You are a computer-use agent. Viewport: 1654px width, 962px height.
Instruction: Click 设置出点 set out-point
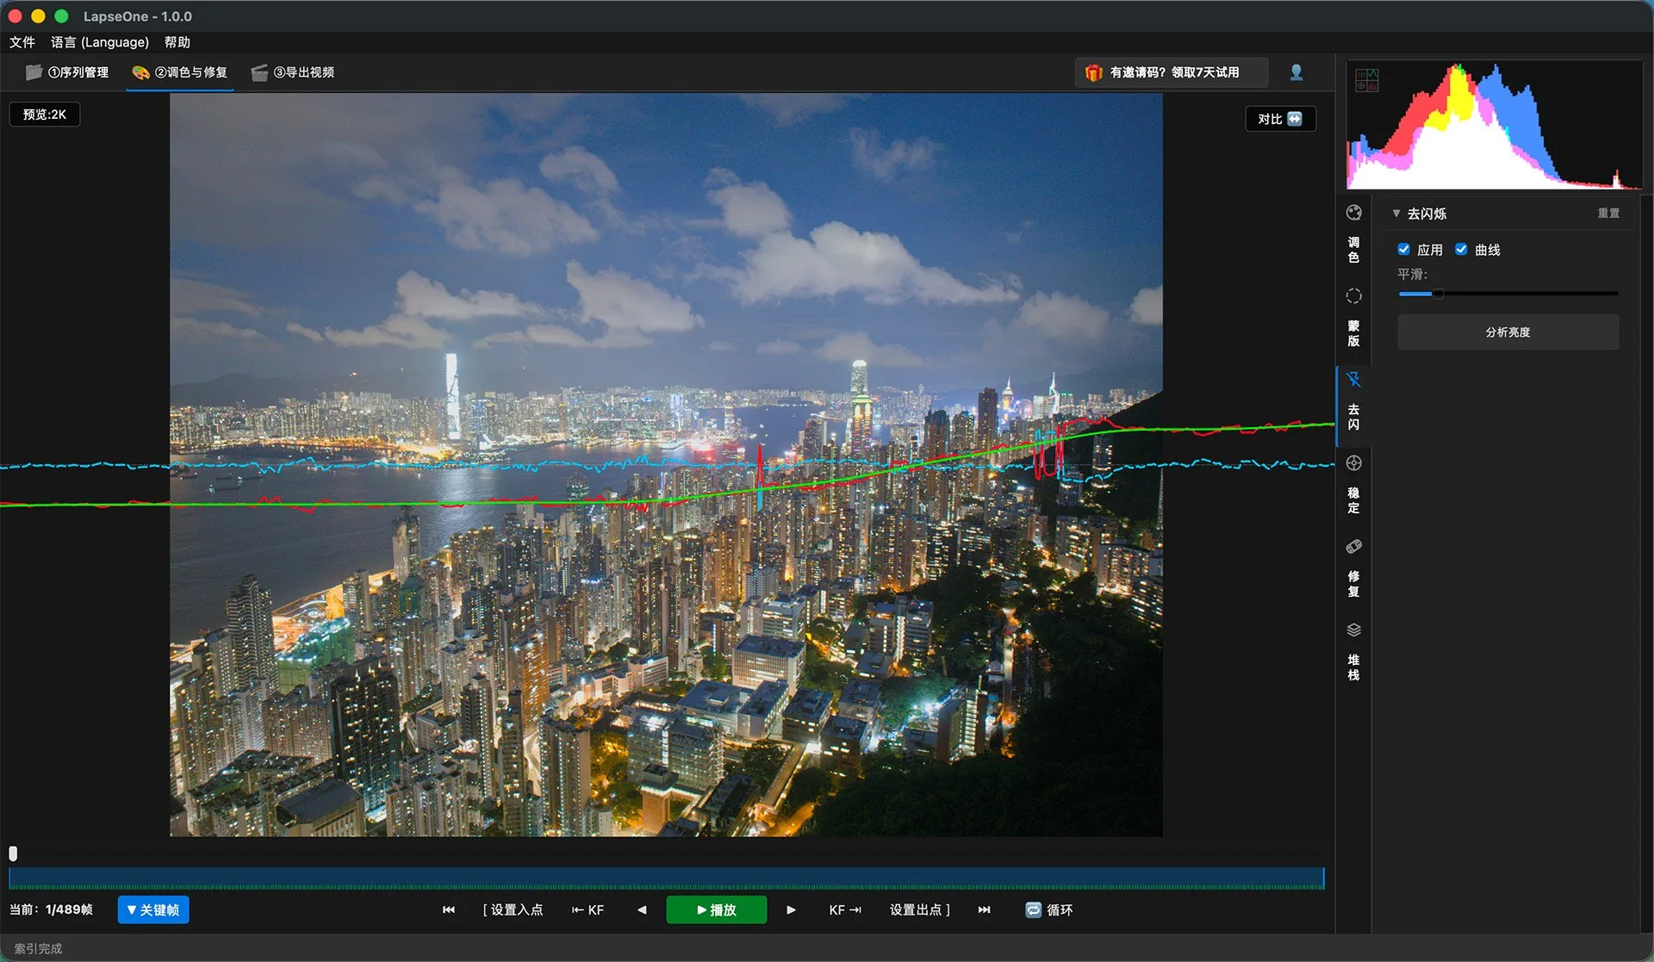coord(920,909)
